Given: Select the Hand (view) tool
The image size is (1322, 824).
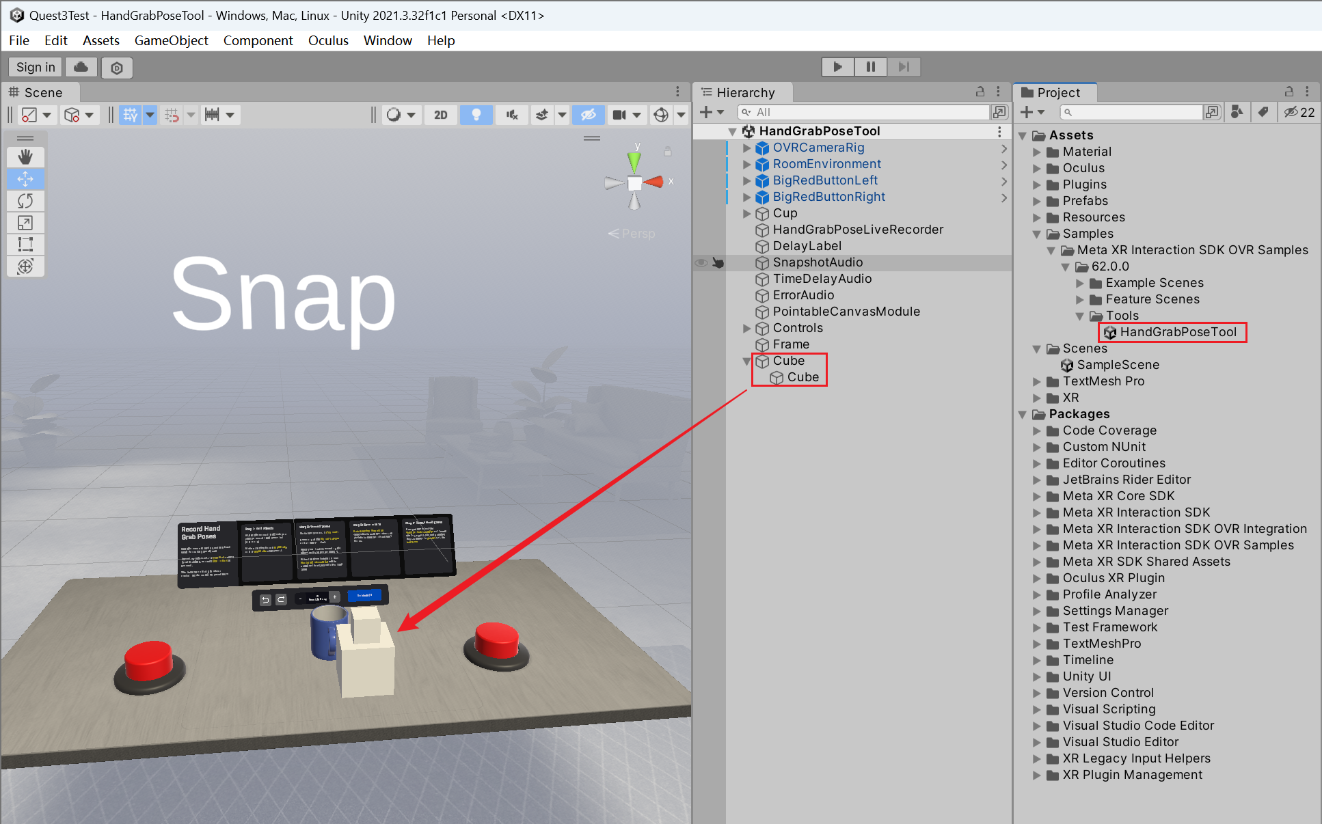Looking at the screenshot, I should click(x=25, y=157).
